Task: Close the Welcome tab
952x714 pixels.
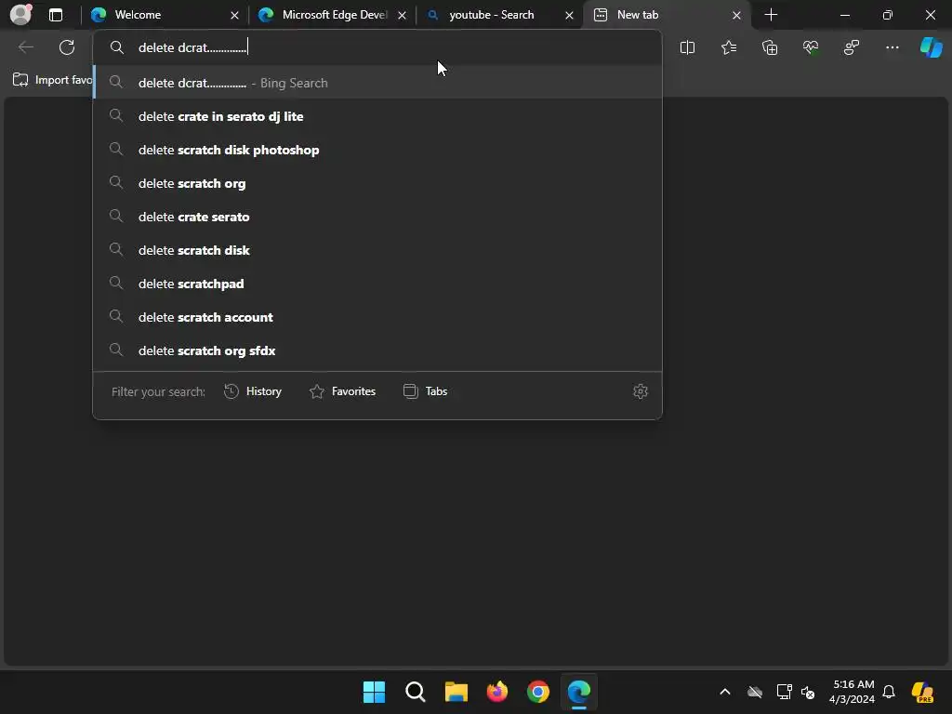Action: pos(234,15)
